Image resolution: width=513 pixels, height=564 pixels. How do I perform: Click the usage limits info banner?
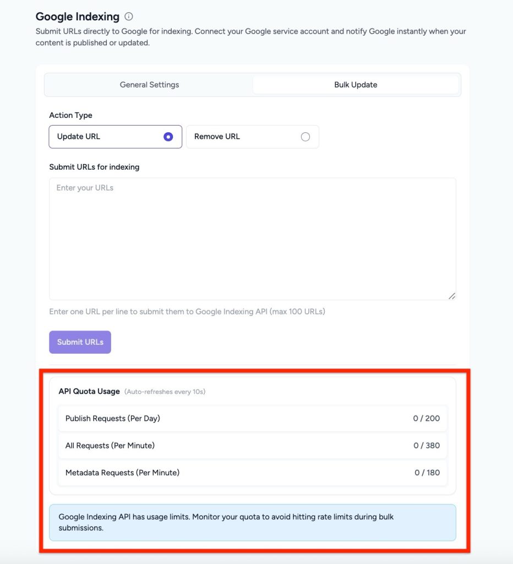coord(252,522)
